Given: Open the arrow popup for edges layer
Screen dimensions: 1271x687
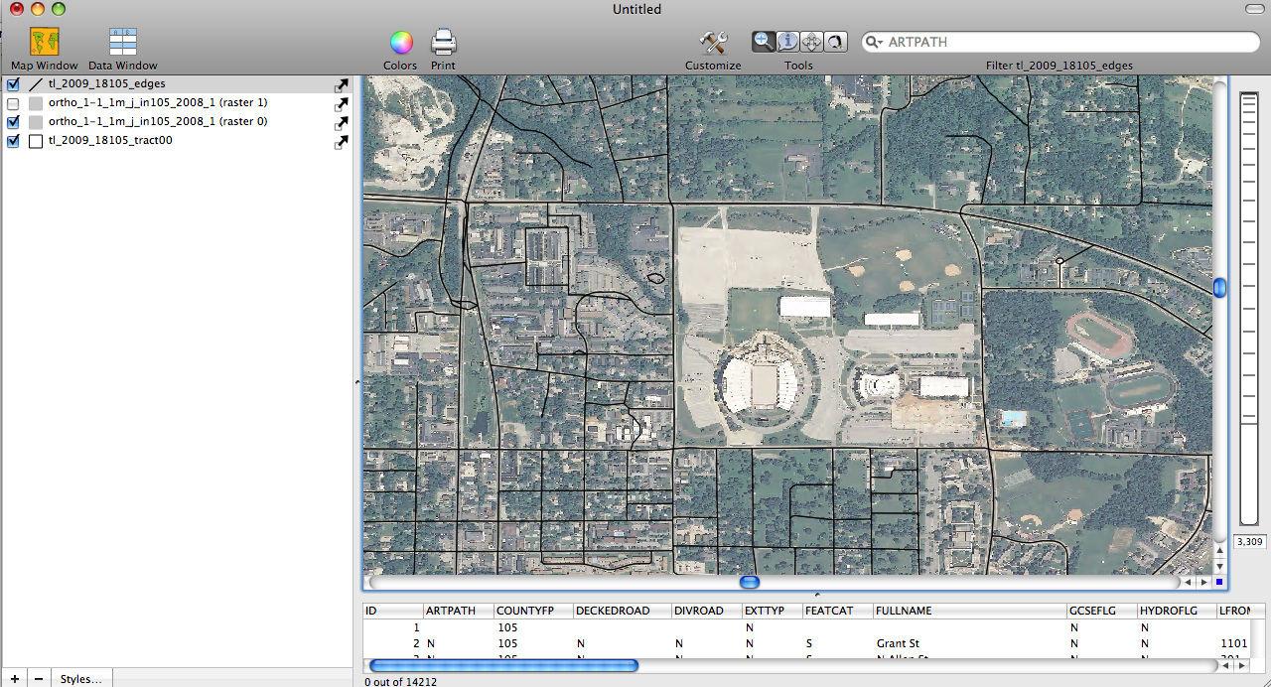Looking at the screenshot, I should click(x=342, y=85).
